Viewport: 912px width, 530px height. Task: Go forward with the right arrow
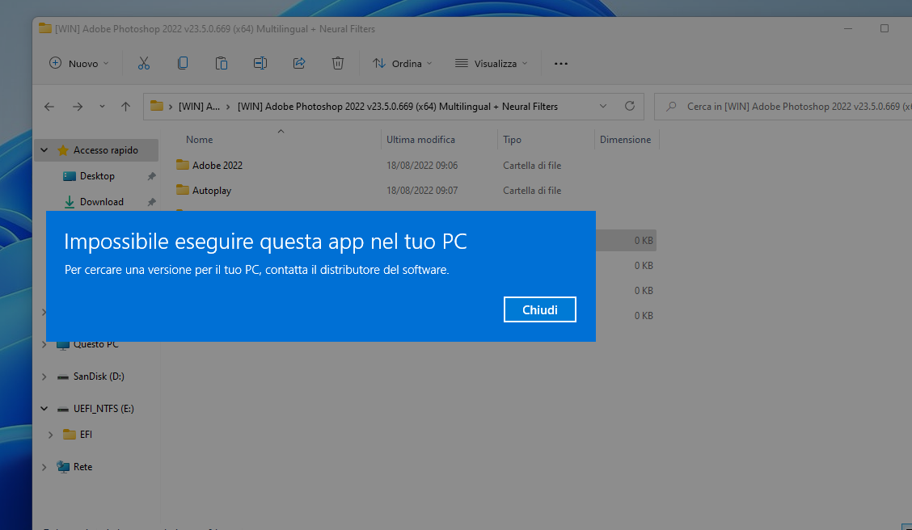pyautogui.click(x=78, y=107)
